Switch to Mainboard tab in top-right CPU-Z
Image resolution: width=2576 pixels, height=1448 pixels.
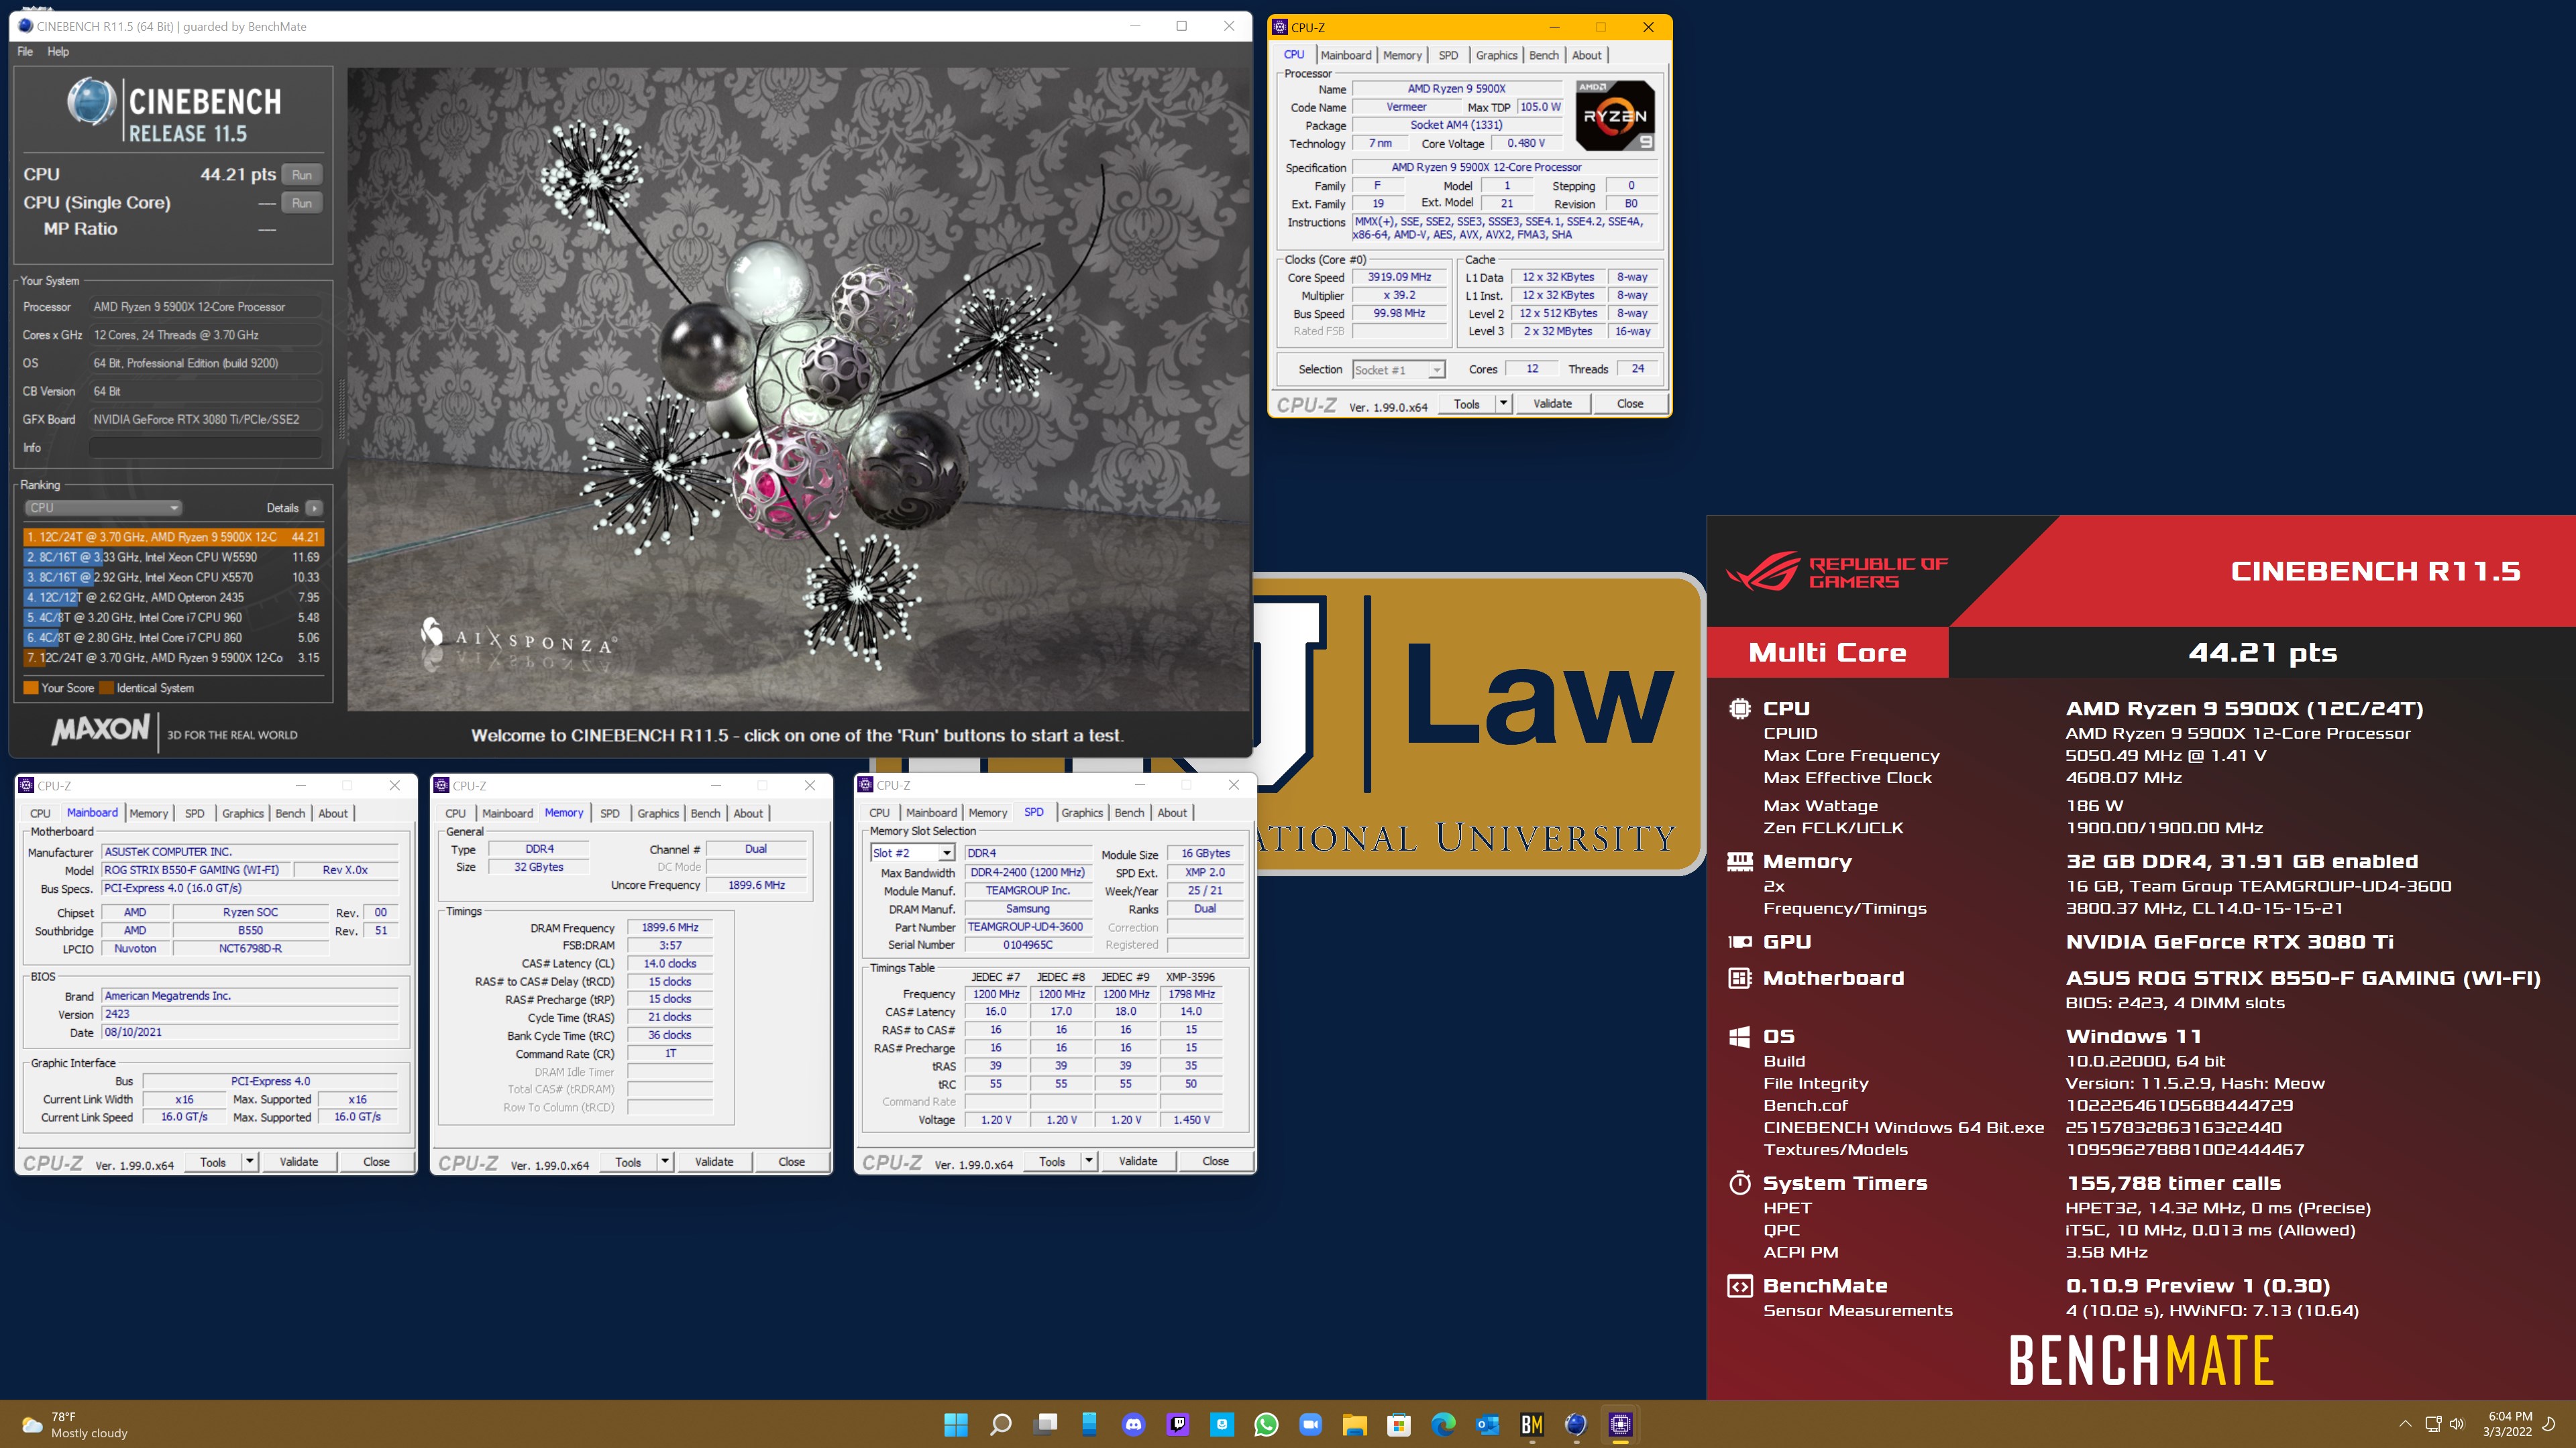(x=1345, y=55)
